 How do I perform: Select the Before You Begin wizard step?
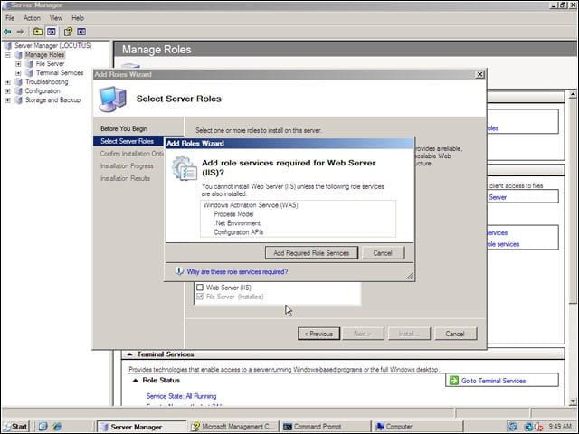click(x=124, y=128)
